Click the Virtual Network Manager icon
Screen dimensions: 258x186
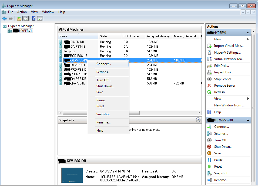[x=209, y=59]
